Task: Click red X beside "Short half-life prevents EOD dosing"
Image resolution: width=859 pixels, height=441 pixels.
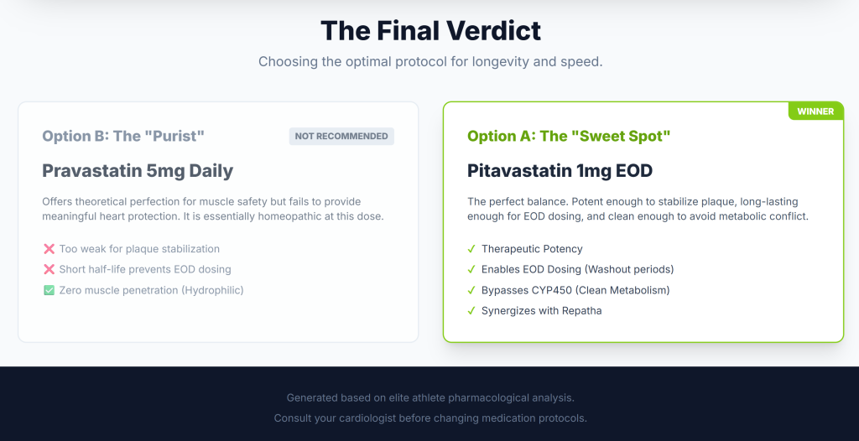Action: click(49, 270)
